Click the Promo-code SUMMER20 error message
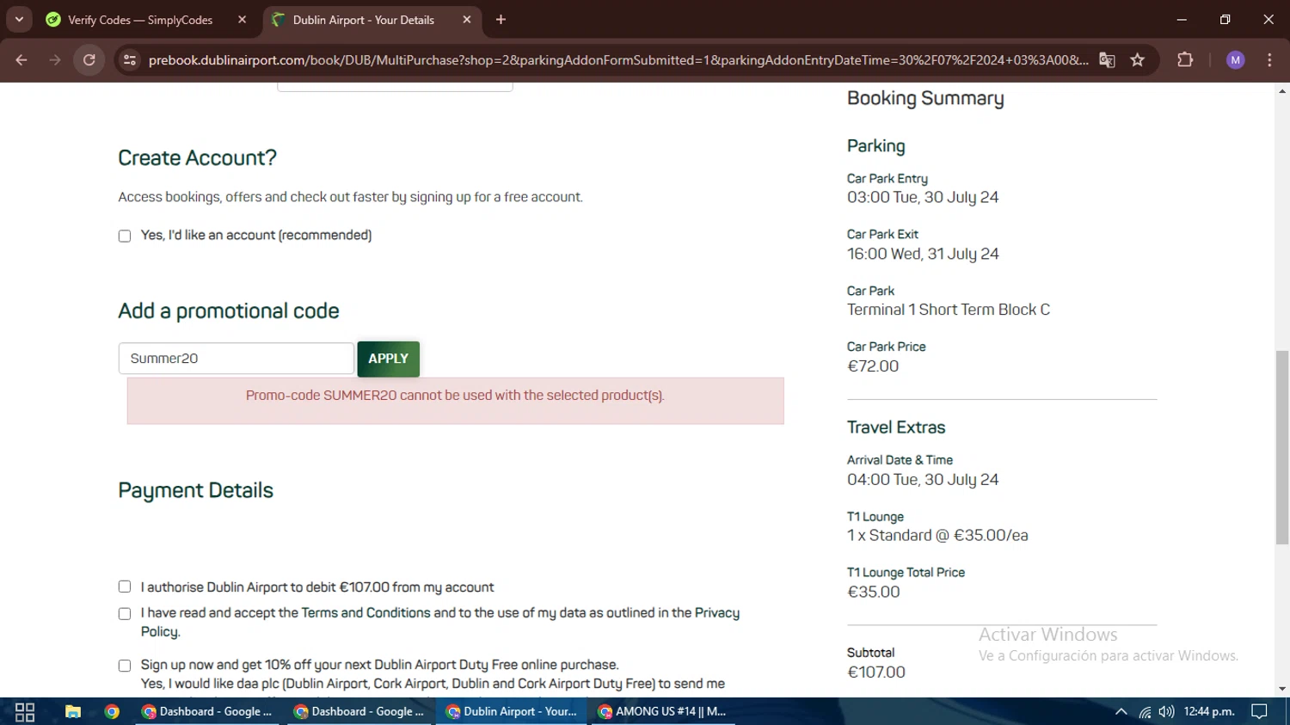The height and width of the screenshot is (725, 1290). (x=455, y=396)
